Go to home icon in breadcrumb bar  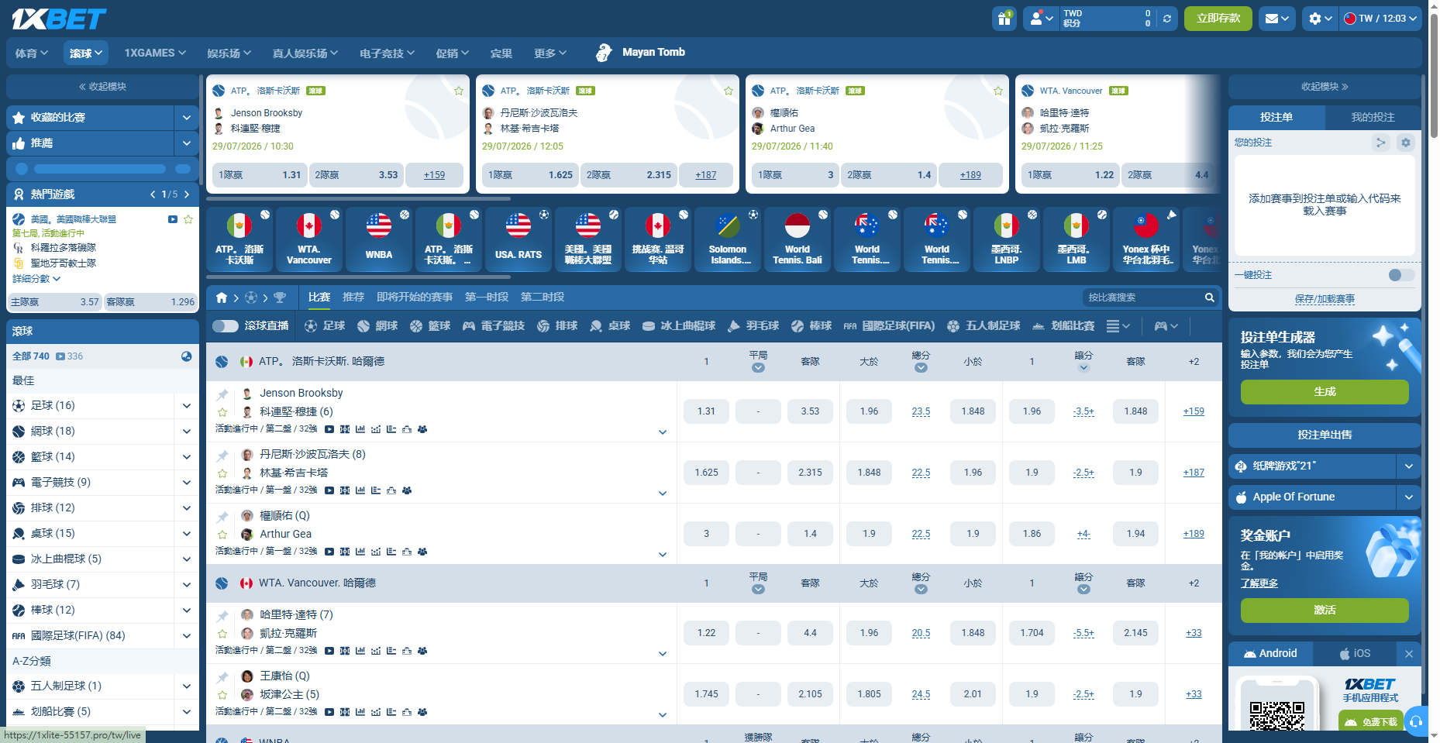222,298
